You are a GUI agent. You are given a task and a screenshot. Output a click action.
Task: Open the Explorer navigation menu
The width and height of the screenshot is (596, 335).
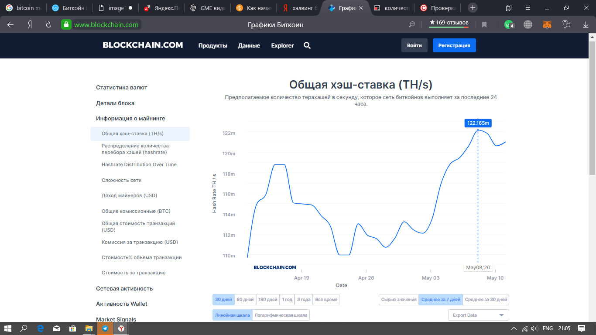282,45
